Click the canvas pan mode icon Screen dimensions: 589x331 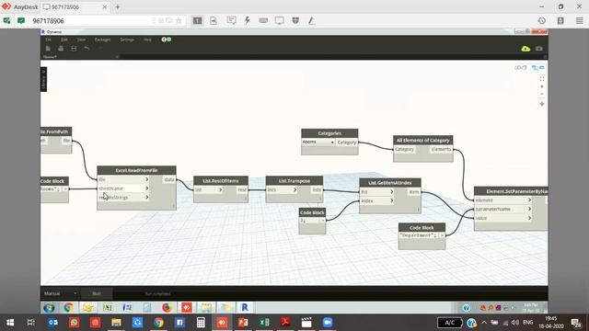(542, 104)
